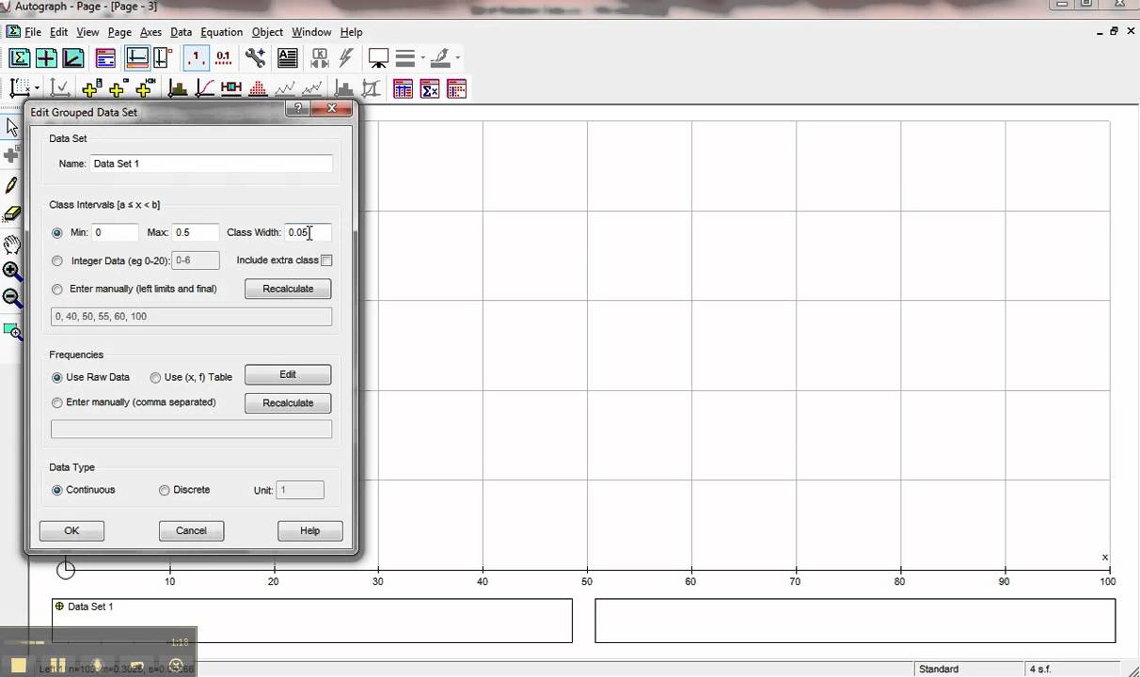
Task: Select the 0.1 step size icon
Action: (223, 58)
